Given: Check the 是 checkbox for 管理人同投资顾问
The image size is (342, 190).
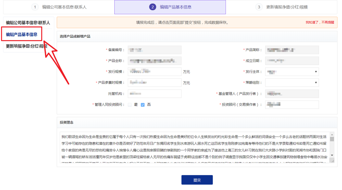Looking at the screenshot, I should 130,105.
